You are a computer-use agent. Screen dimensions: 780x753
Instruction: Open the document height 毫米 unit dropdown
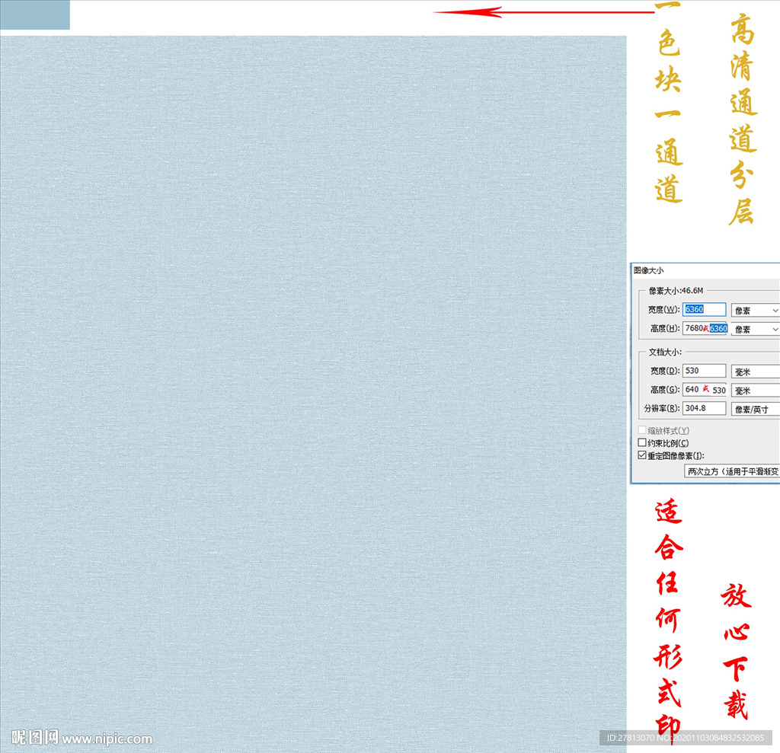[x=755, y=391]
